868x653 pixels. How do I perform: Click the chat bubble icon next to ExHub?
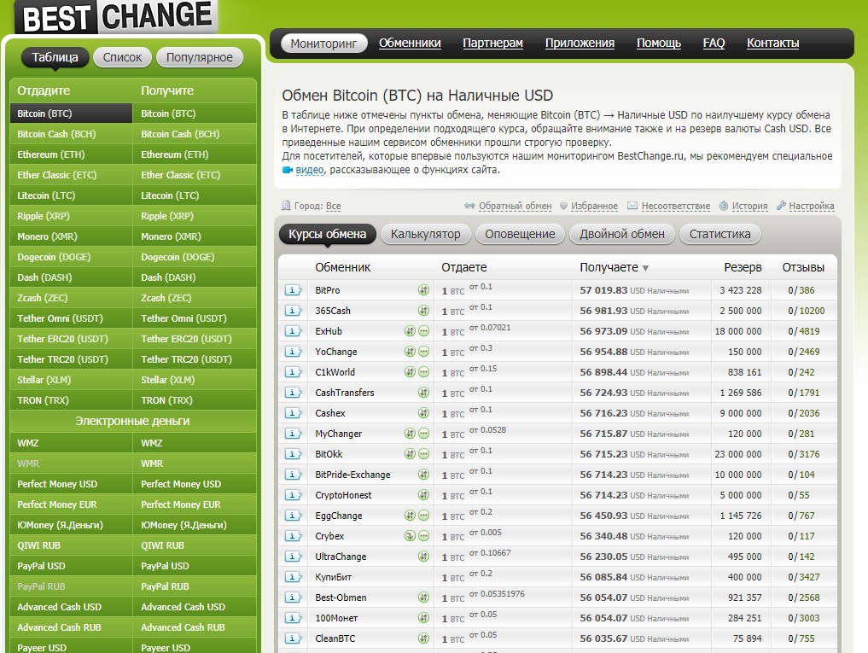pyautogui.click(x=423, y=331)
